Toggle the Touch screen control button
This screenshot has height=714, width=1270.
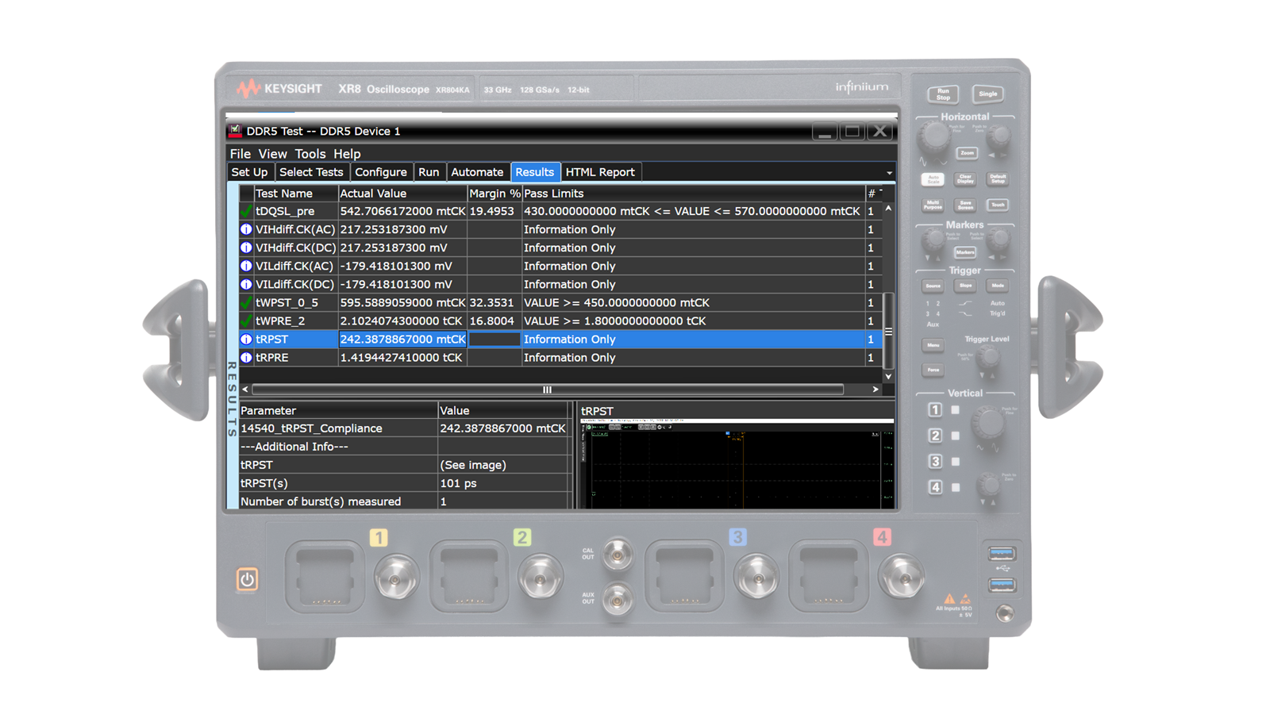tap(997, 205)
